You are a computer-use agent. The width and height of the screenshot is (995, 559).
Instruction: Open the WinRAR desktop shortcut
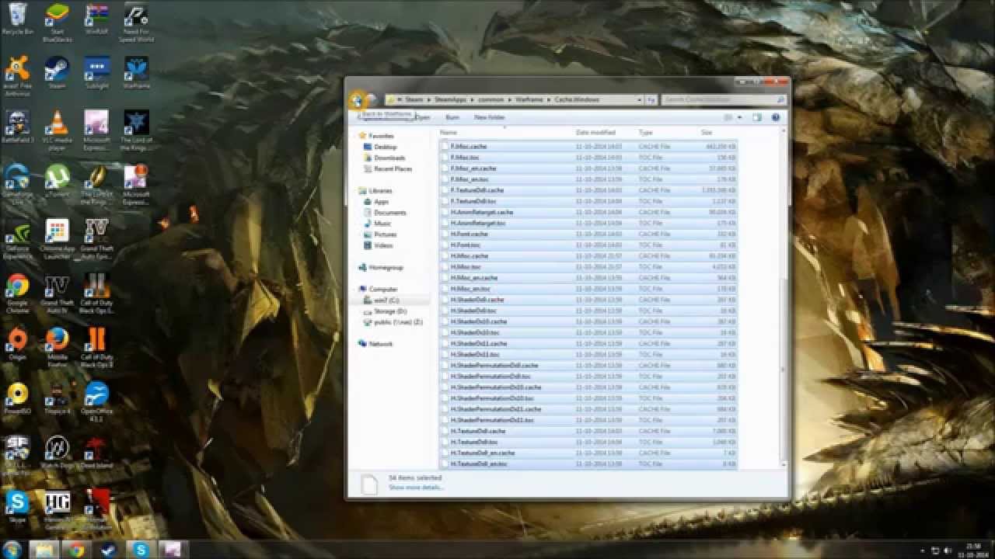pyautogui.click(x=96, y=19)
